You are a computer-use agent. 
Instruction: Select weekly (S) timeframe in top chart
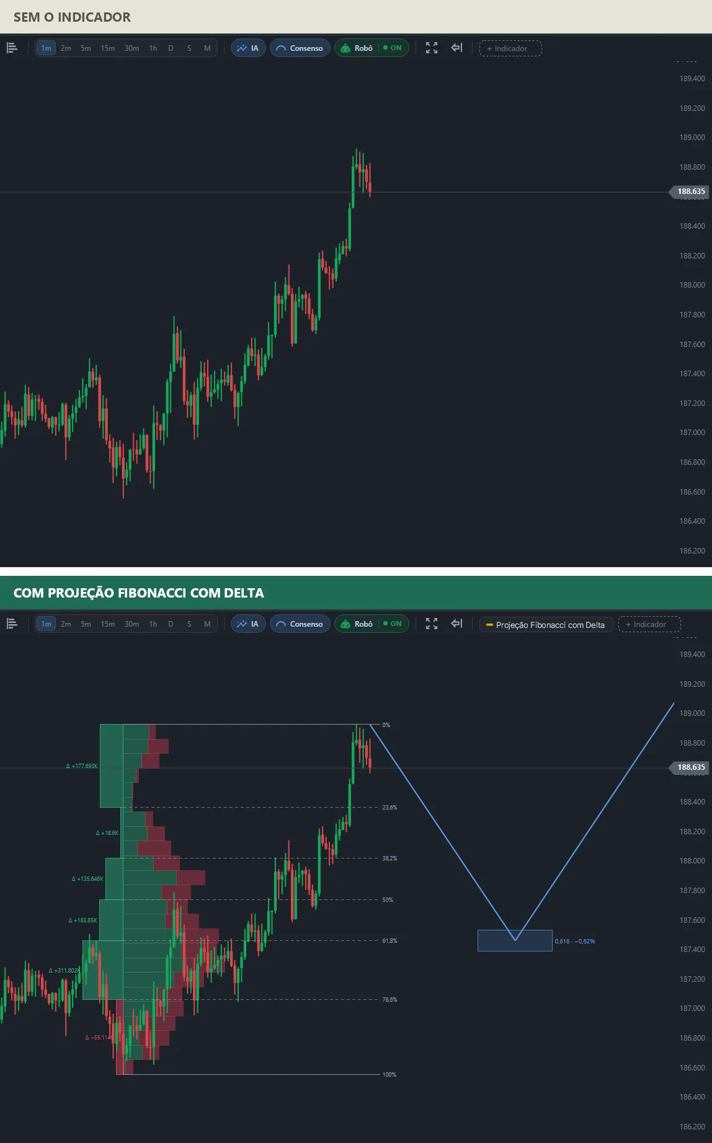(x=189, y=48)
